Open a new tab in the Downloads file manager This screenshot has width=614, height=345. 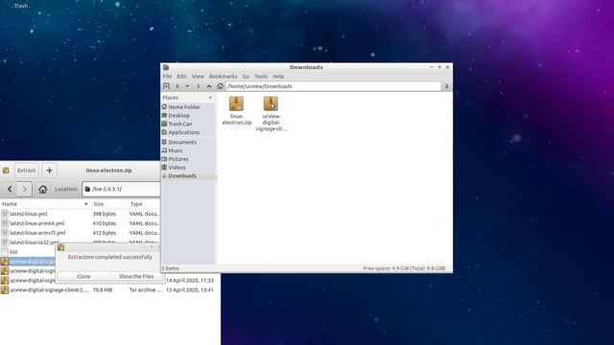[166, 86]
